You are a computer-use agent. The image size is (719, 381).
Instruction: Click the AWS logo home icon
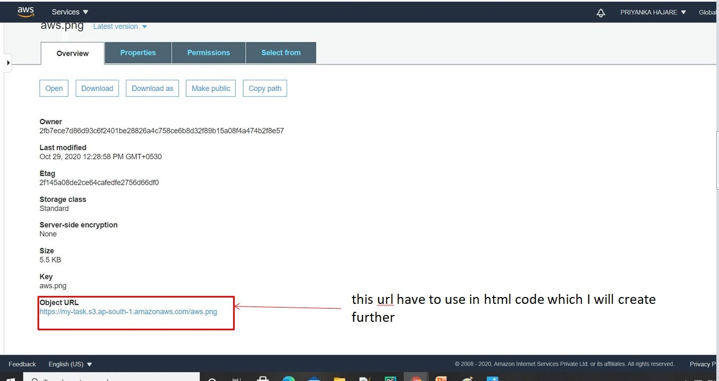(x=26, y=12)
